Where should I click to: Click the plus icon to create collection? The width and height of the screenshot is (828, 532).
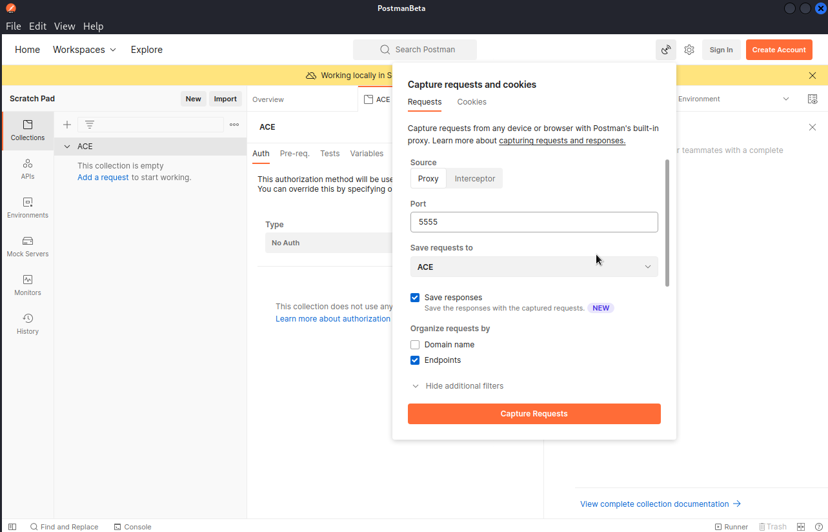(67, 125)
